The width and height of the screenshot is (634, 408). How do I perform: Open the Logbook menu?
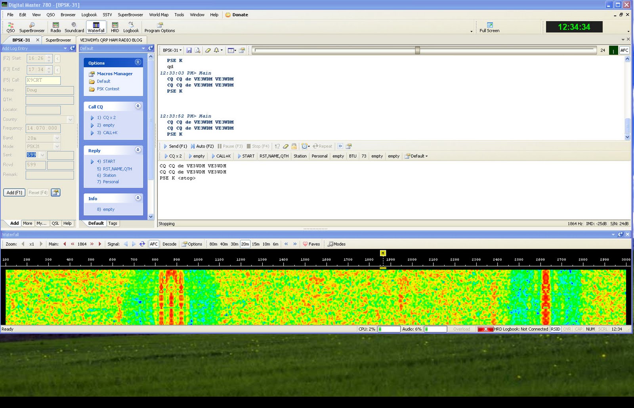pyautogui.click(x=89, y=15)
